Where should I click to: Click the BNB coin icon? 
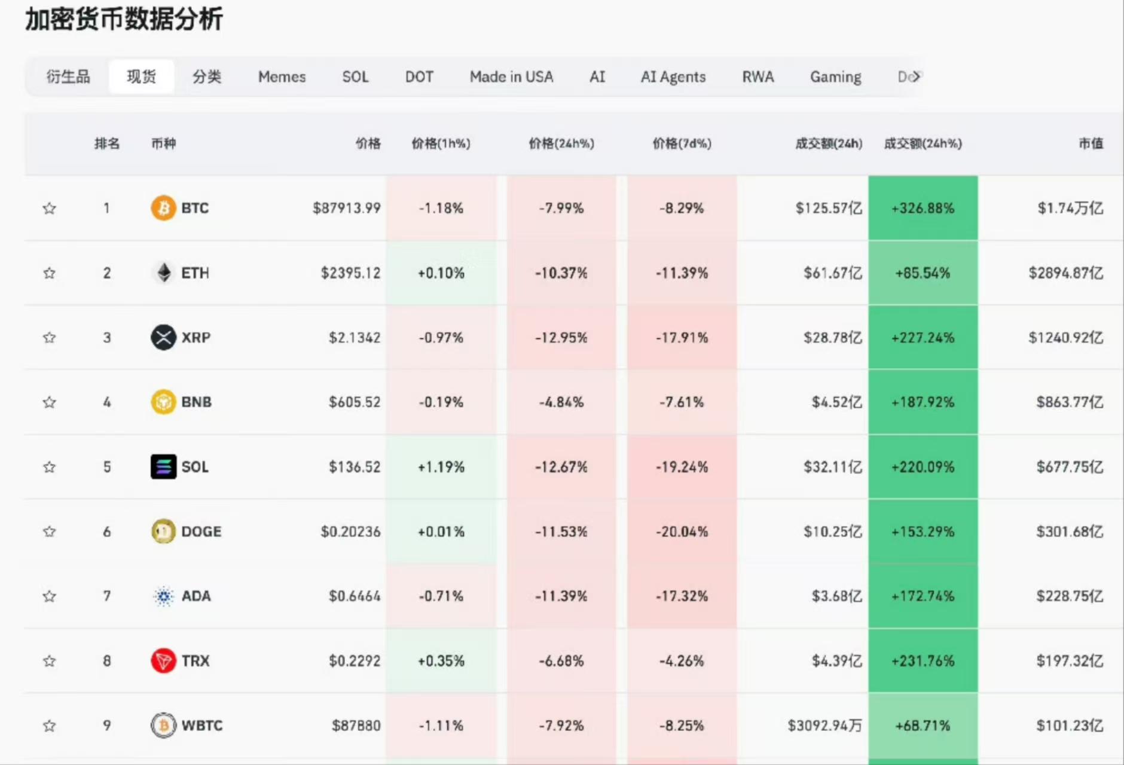point(163,402)
